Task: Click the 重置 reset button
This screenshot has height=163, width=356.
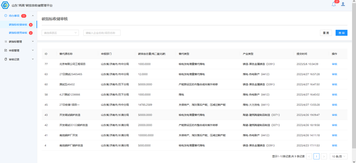Action: [326, 33]
